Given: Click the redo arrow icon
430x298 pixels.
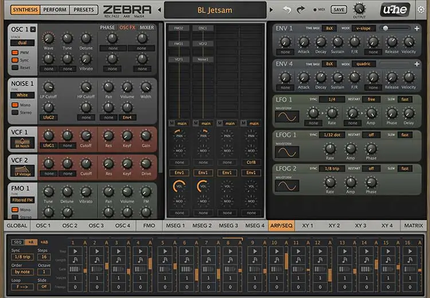Looking at the screenshot, I should point(301,10).
